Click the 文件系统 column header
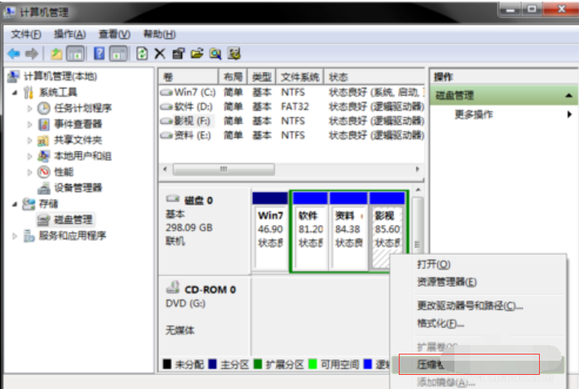Image resolution: width=579 pixels, height=389 pixels. point(299,77)
